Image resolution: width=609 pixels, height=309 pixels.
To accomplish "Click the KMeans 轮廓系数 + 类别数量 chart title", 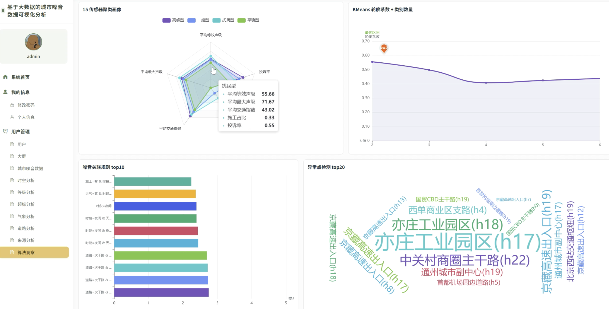I will pyautogui.click(x=383, y=9).
